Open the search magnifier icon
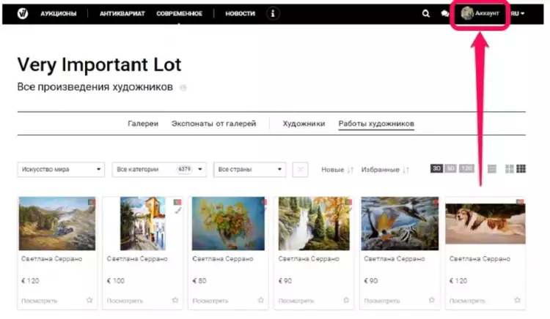The height and width of the screenshot is (319, 550). (426, 13)
